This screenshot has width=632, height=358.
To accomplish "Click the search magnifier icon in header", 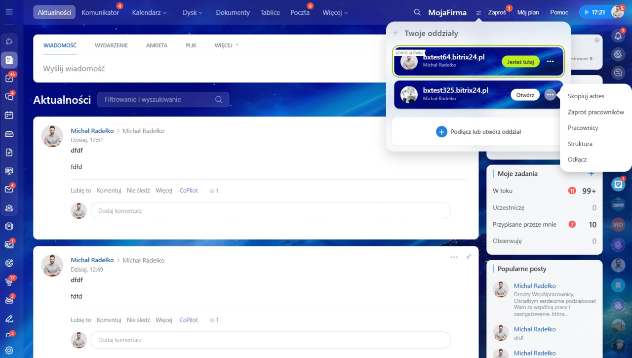I will pyautogui.click(x=417, y=12).
